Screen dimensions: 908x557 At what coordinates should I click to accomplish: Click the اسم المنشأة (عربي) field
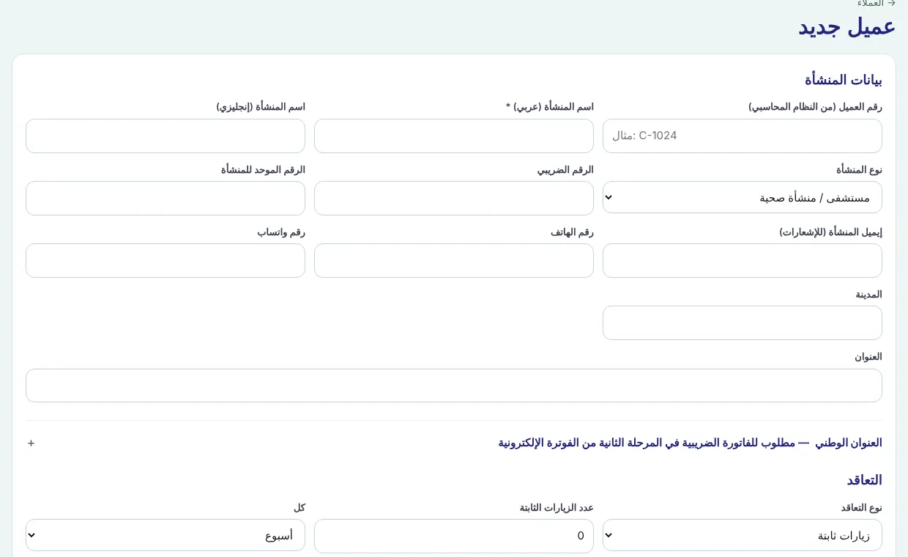pos(454,136)
